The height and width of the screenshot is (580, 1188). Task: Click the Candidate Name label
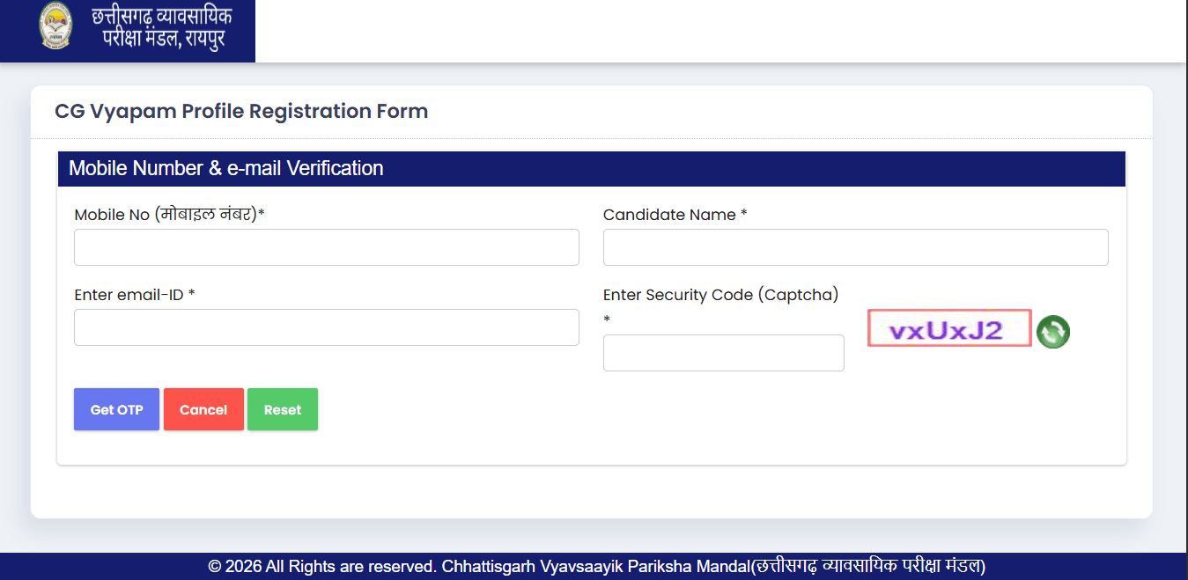pos(674,214)
